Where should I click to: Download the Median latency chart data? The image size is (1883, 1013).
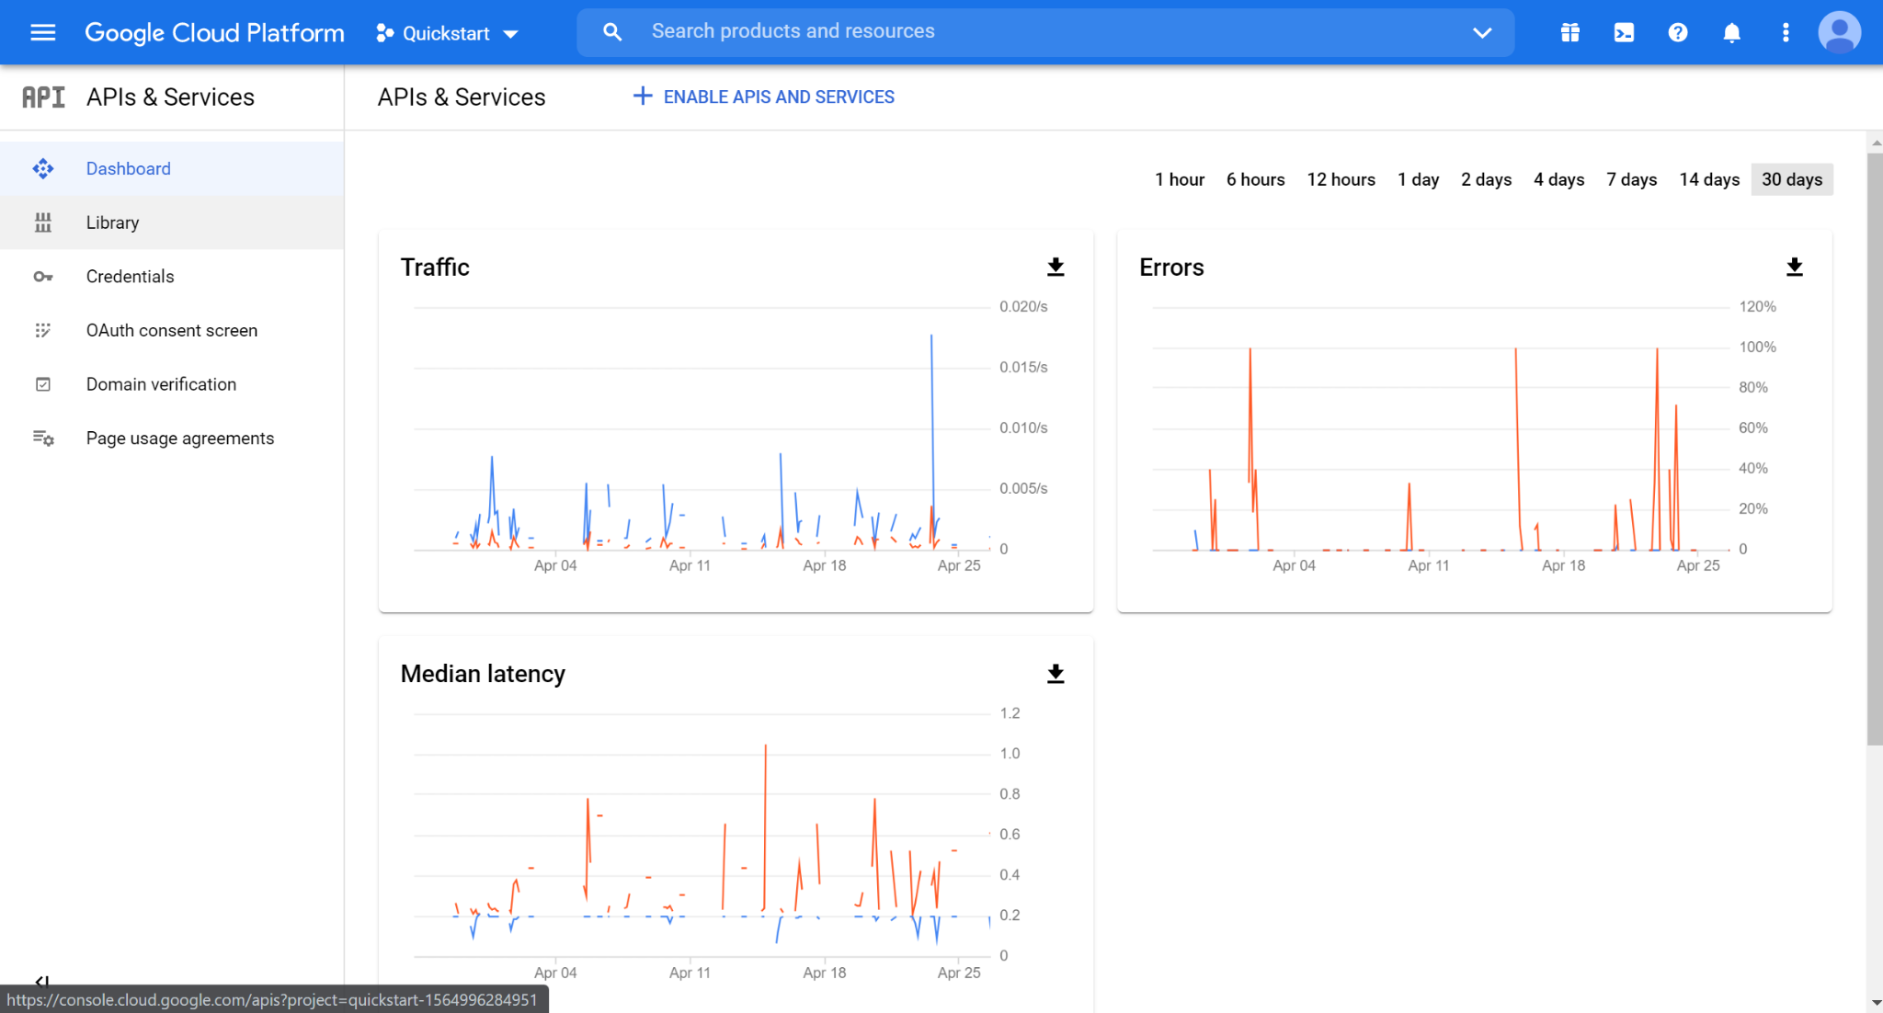(x=1056, y=675)
